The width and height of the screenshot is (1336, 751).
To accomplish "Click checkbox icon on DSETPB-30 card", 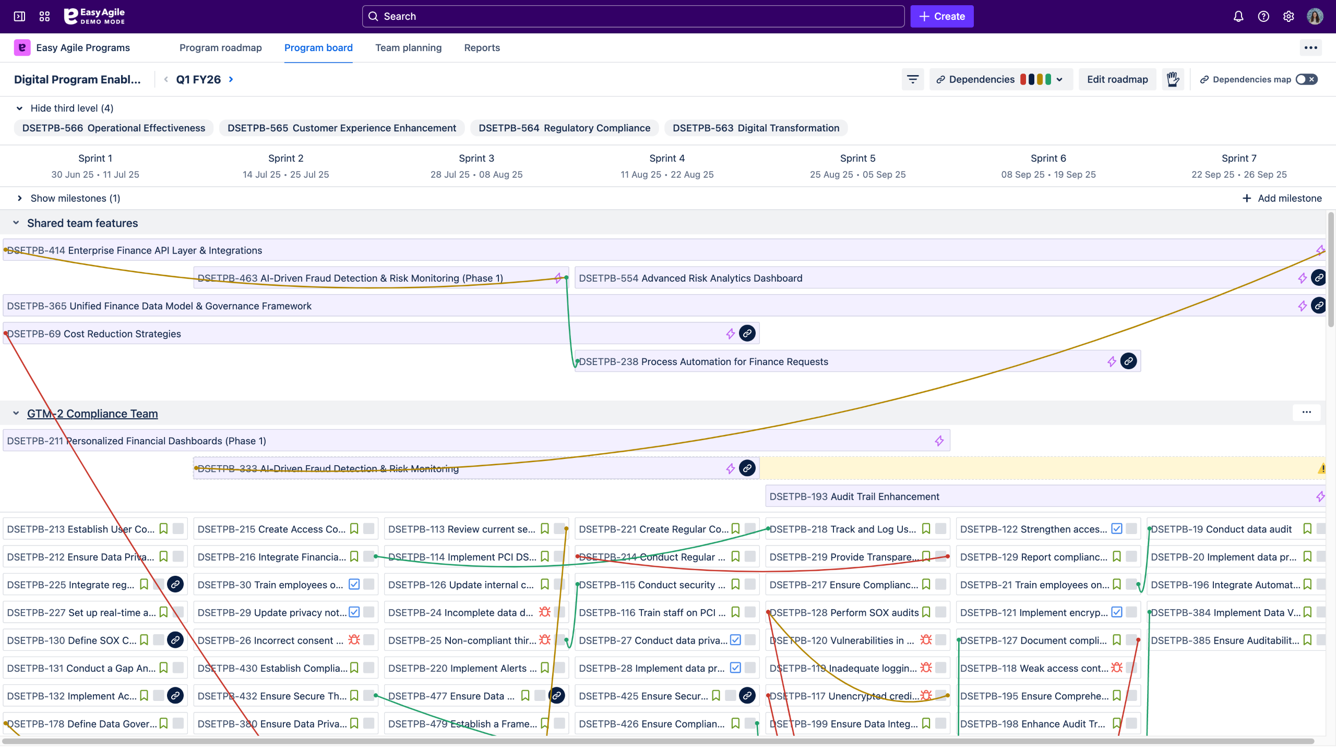I will point(354,584).
